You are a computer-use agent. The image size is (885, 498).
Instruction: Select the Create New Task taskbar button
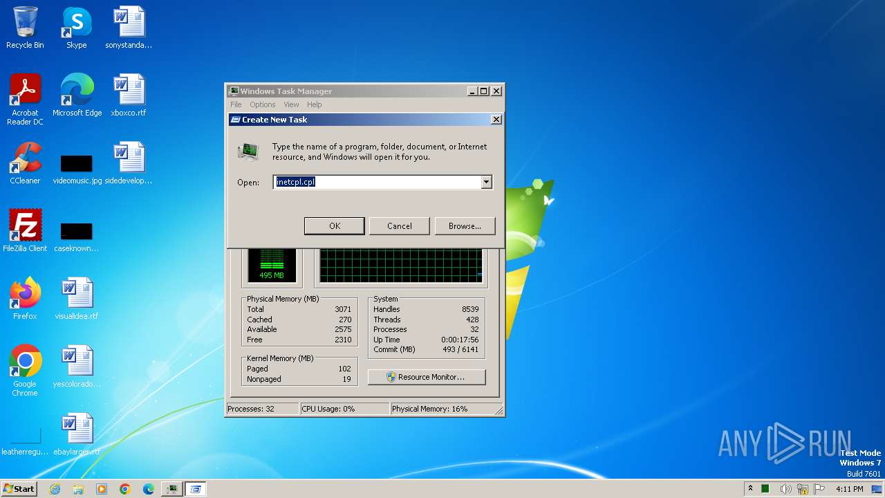[x=196, y=489]
